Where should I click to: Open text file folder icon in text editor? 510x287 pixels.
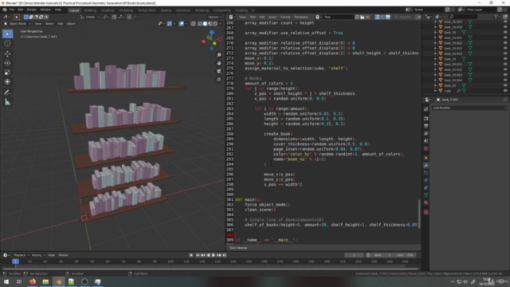point(363,17)
